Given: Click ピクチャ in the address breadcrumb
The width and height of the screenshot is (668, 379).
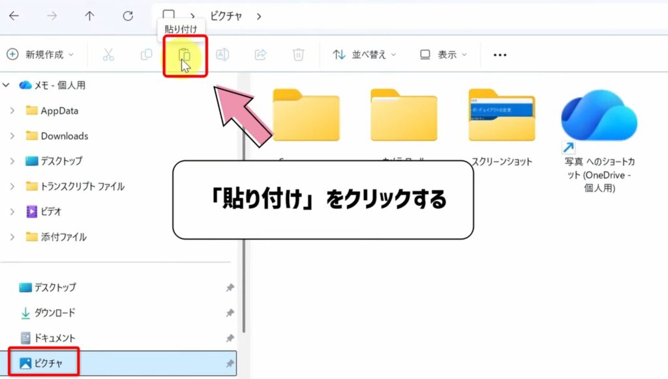Looking at the screenshot, I should 228,16.
